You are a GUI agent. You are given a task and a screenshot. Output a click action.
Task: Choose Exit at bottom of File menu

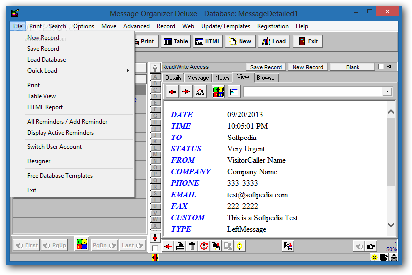[x=79, y=190]
